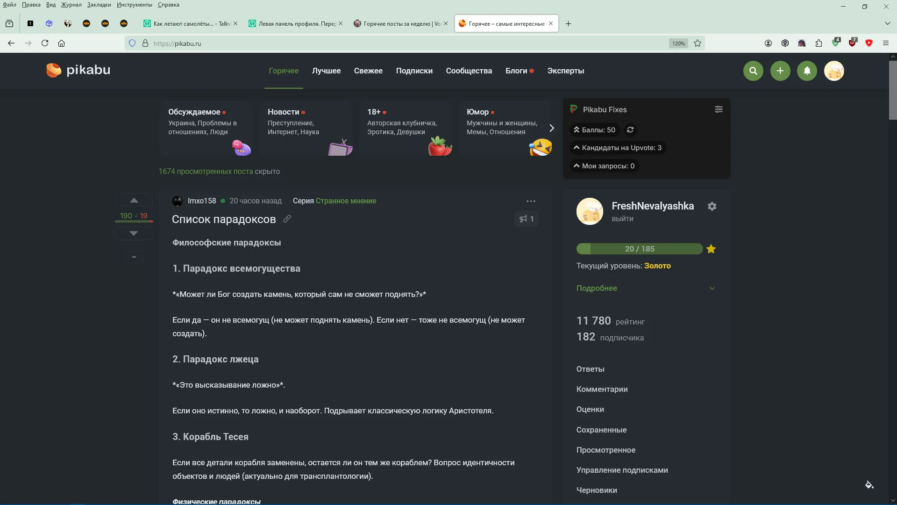The image size is (897, 505).
Task: Bookmark this page with the star icon
Action: 698,43
